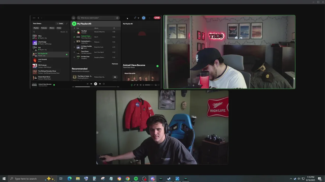Toggle repeat in the player bar
This screenshot has width=325, height=182.
[104, 84]
